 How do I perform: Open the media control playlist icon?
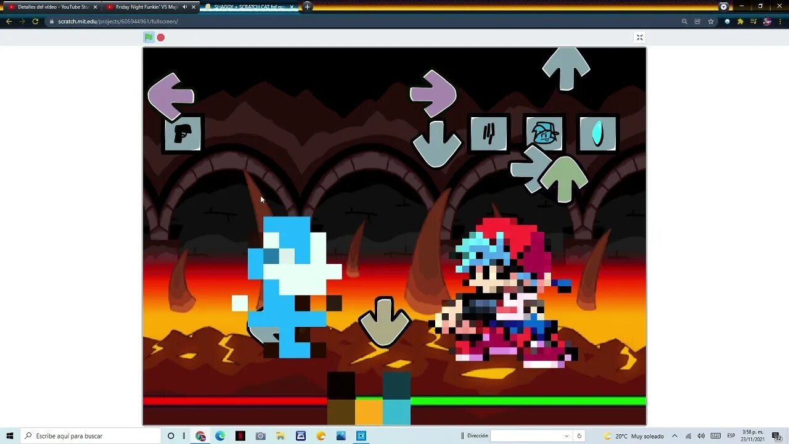[x=753, y=21]
